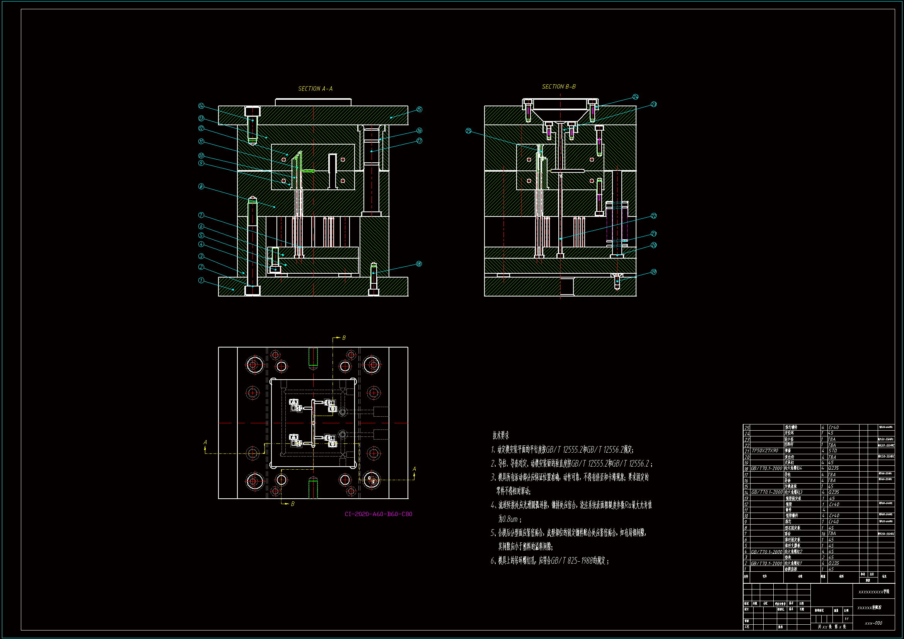
Task: Click the SECTION B-B title label
Action: (558, 87)
